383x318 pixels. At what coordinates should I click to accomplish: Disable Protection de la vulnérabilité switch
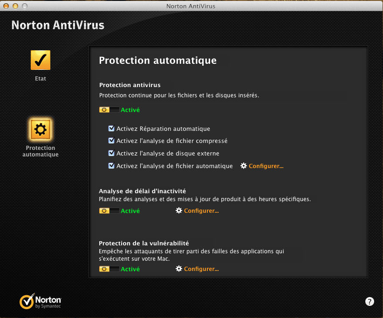point(109,269)
